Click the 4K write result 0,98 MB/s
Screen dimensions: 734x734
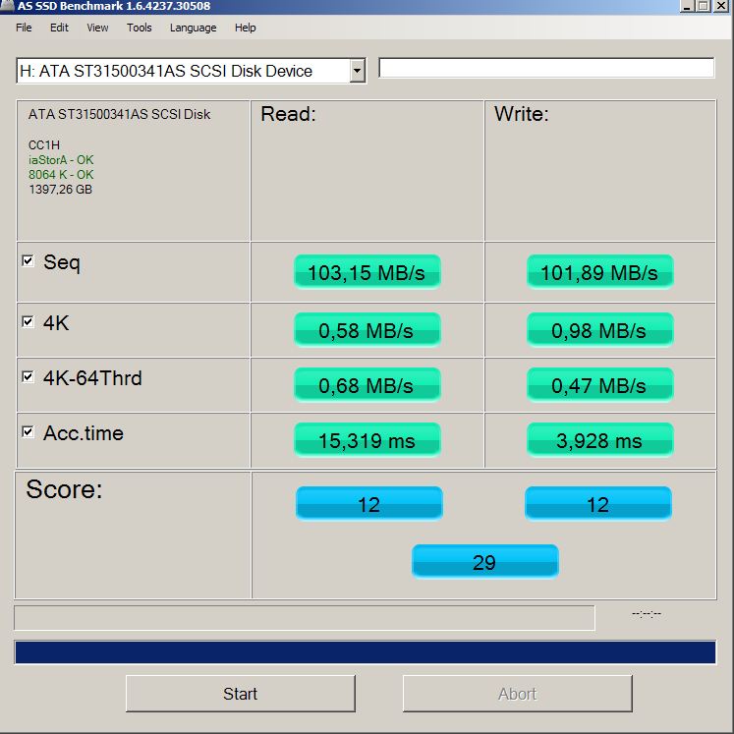click(x=599, y=330)
